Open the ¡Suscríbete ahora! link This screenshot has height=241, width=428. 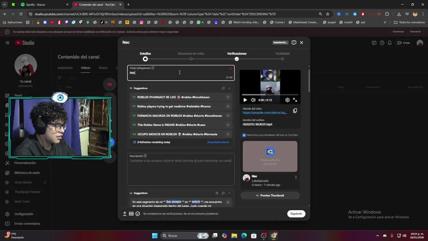click(218, 142)
